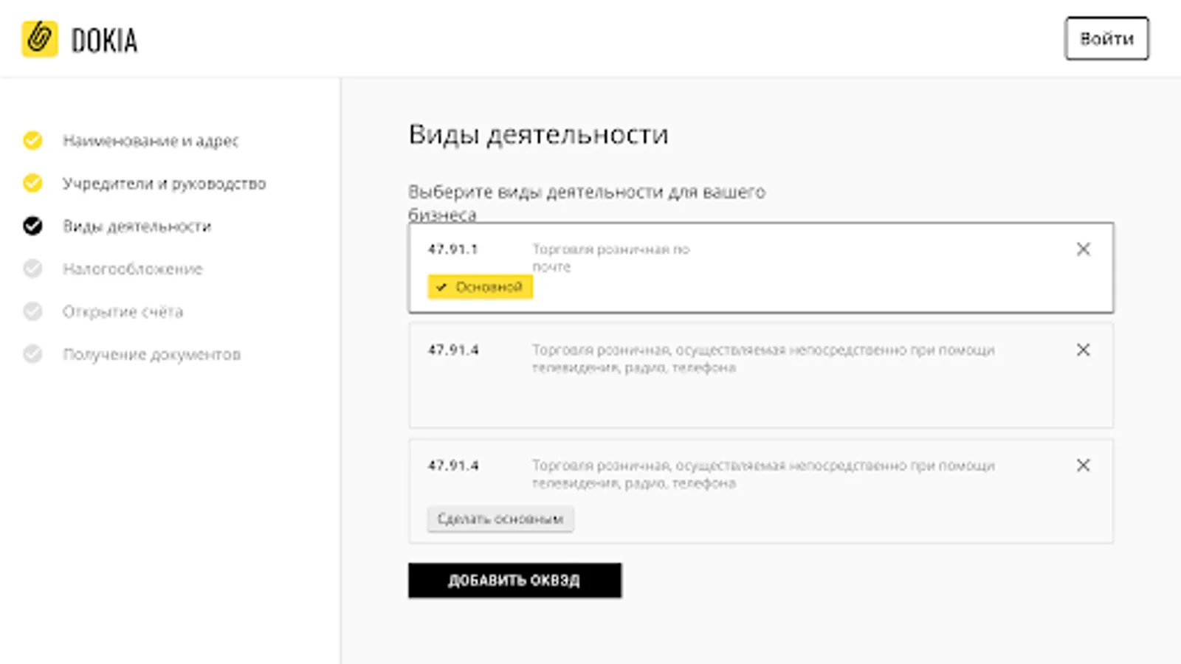Click gray checkmark beside Налогообложение

(32, 269)
